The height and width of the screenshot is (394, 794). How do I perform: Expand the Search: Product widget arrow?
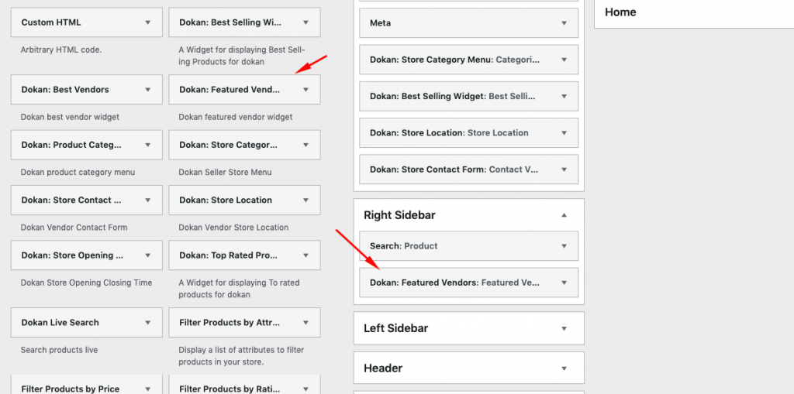click(x=564, y=246)
